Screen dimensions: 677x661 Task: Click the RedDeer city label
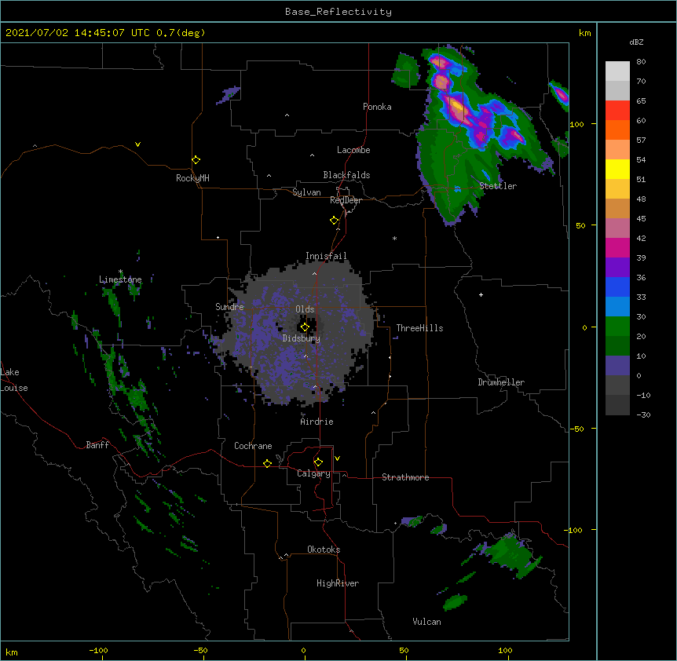346,200
